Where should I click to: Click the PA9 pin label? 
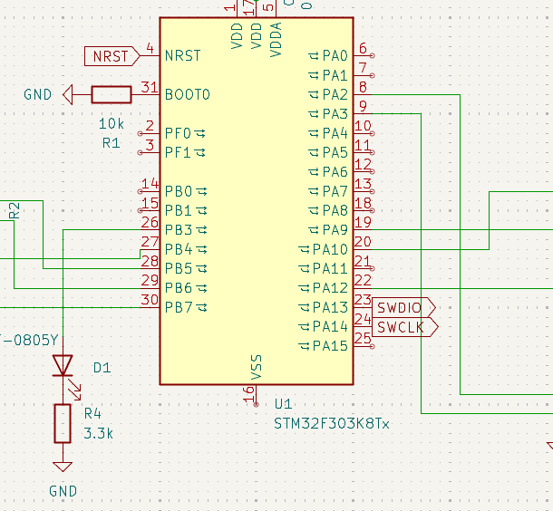(335, 230)
